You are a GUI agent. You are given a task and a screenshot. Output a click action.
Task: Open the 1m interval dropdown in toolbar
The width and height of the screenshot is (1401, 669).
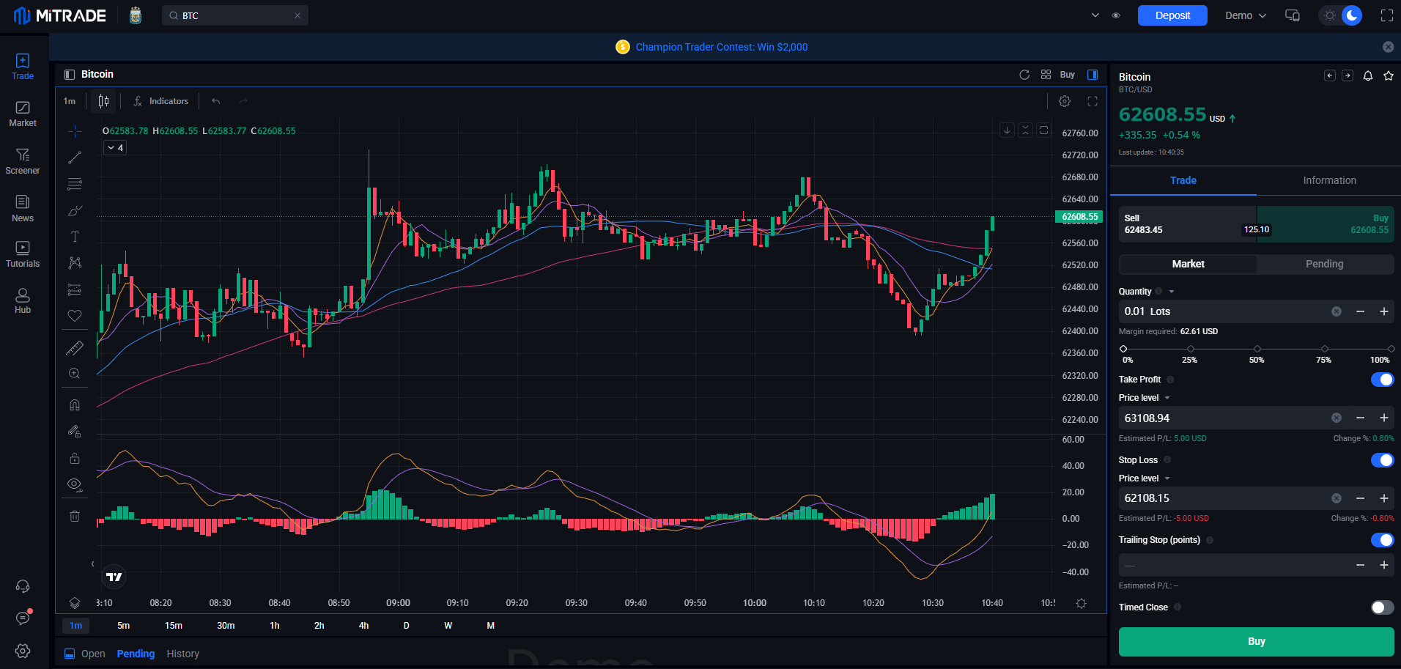[x=70, y=101]
